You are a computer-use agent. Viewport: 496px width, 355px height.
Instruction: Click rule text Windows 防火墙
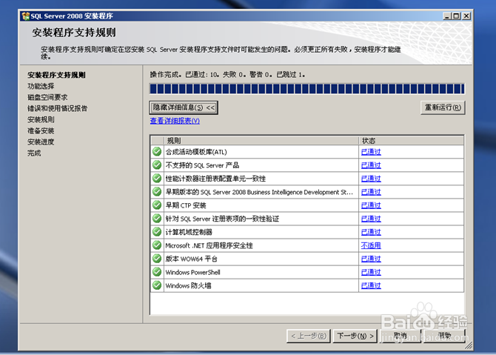pyautogui.click(x=188, y=285)
